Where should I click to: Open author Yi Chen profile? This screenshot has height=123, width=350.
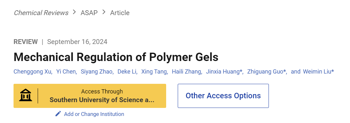click(x=66, y=72)
